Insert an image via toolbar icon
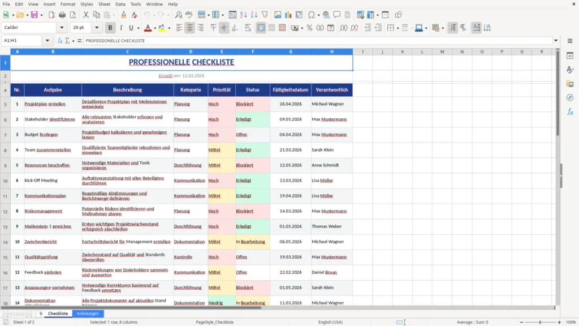The image size is (579, 326). coord(278,15)
